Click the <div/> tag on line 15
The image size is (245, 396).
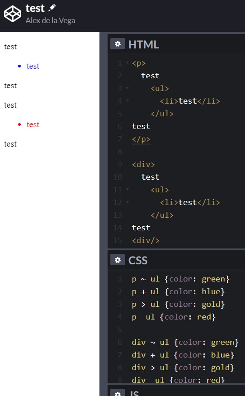(x=146, y=240)
